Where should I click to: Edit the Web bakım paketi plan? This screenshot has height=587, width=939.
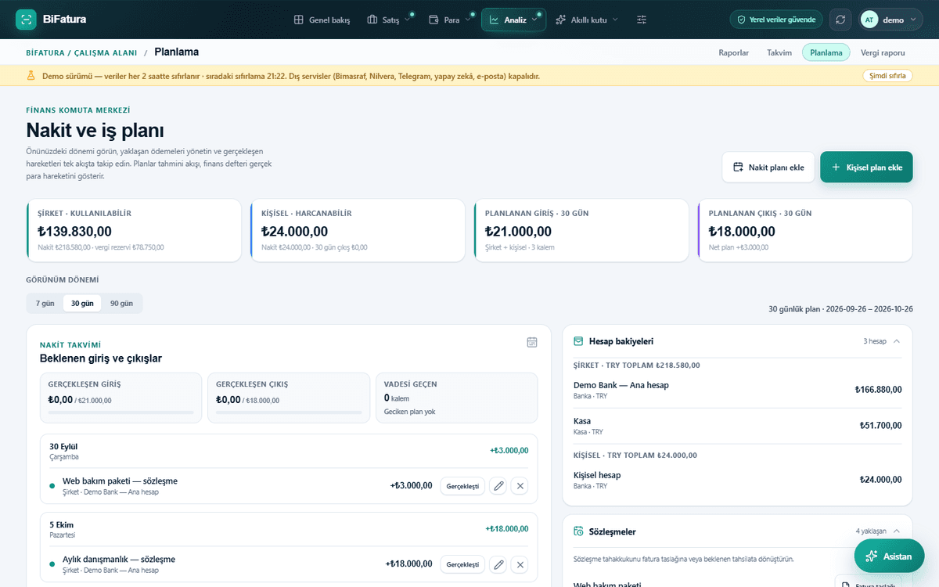(x=498, y=486)
